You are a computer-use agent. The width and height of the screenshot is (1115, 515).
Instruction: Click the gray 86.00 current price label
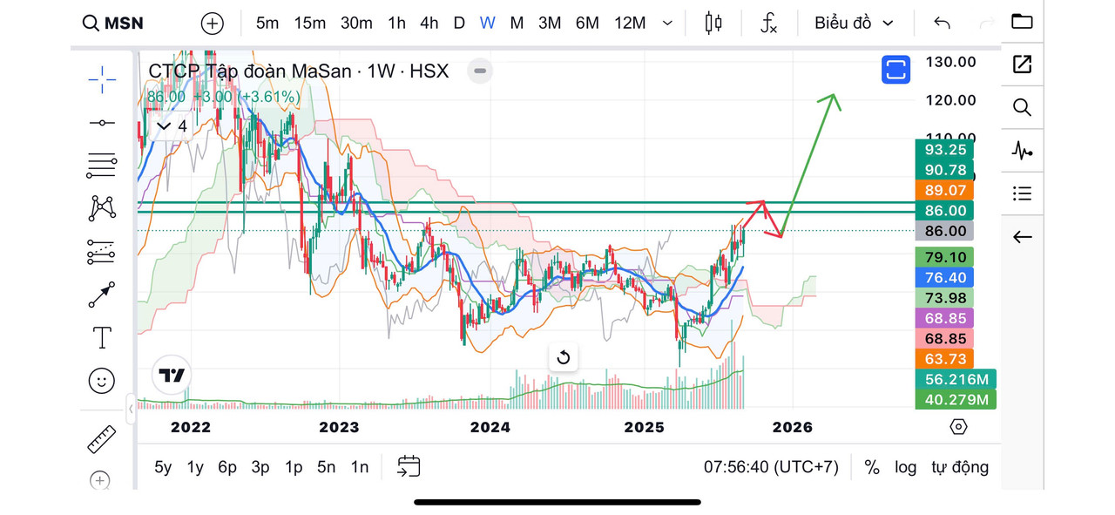coord(945,231)
